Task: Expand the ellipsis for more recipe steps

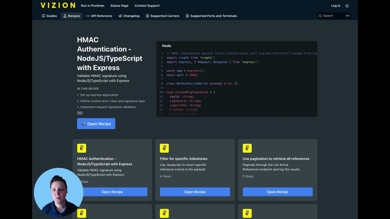Action: [x=80, y=113]
